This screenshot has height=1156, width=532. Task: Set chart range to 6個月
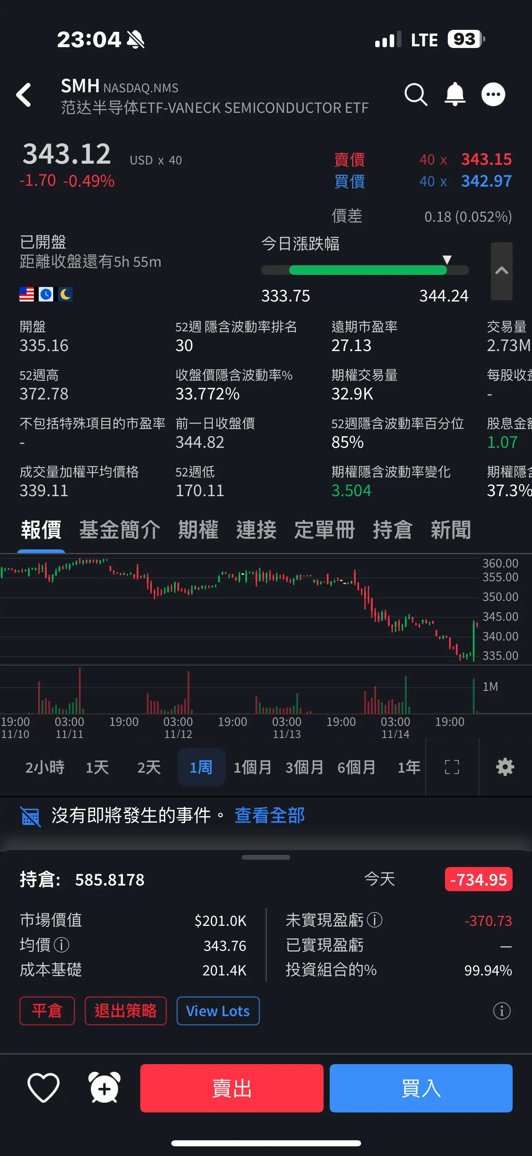click(x=357, y=767)
